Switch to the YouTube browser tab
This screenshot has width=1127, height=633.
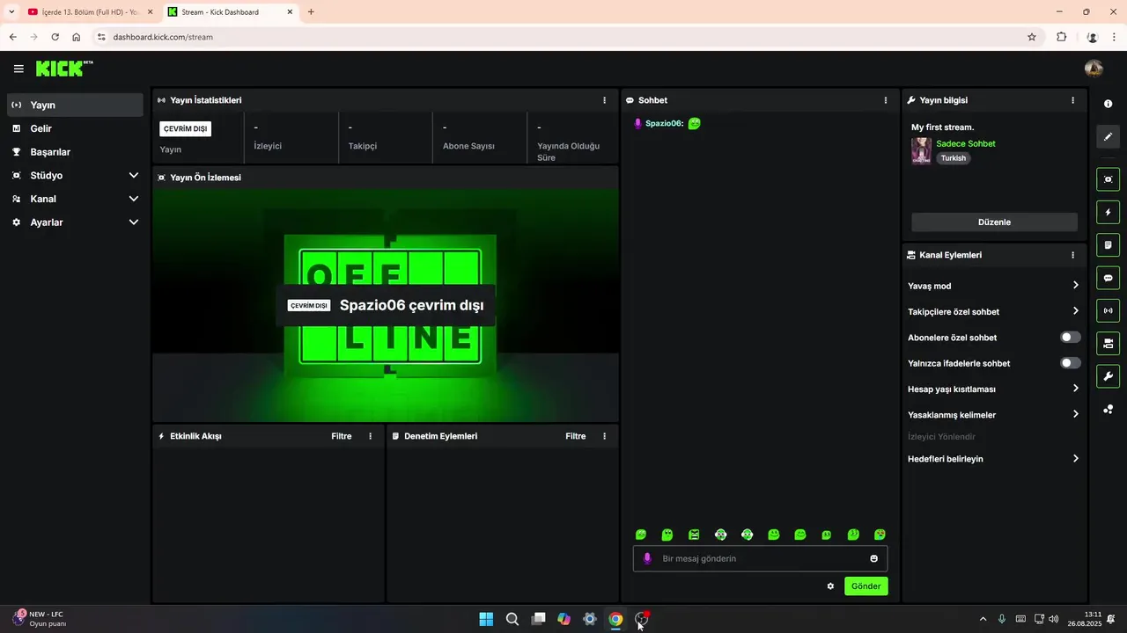(x=83, y=12)
